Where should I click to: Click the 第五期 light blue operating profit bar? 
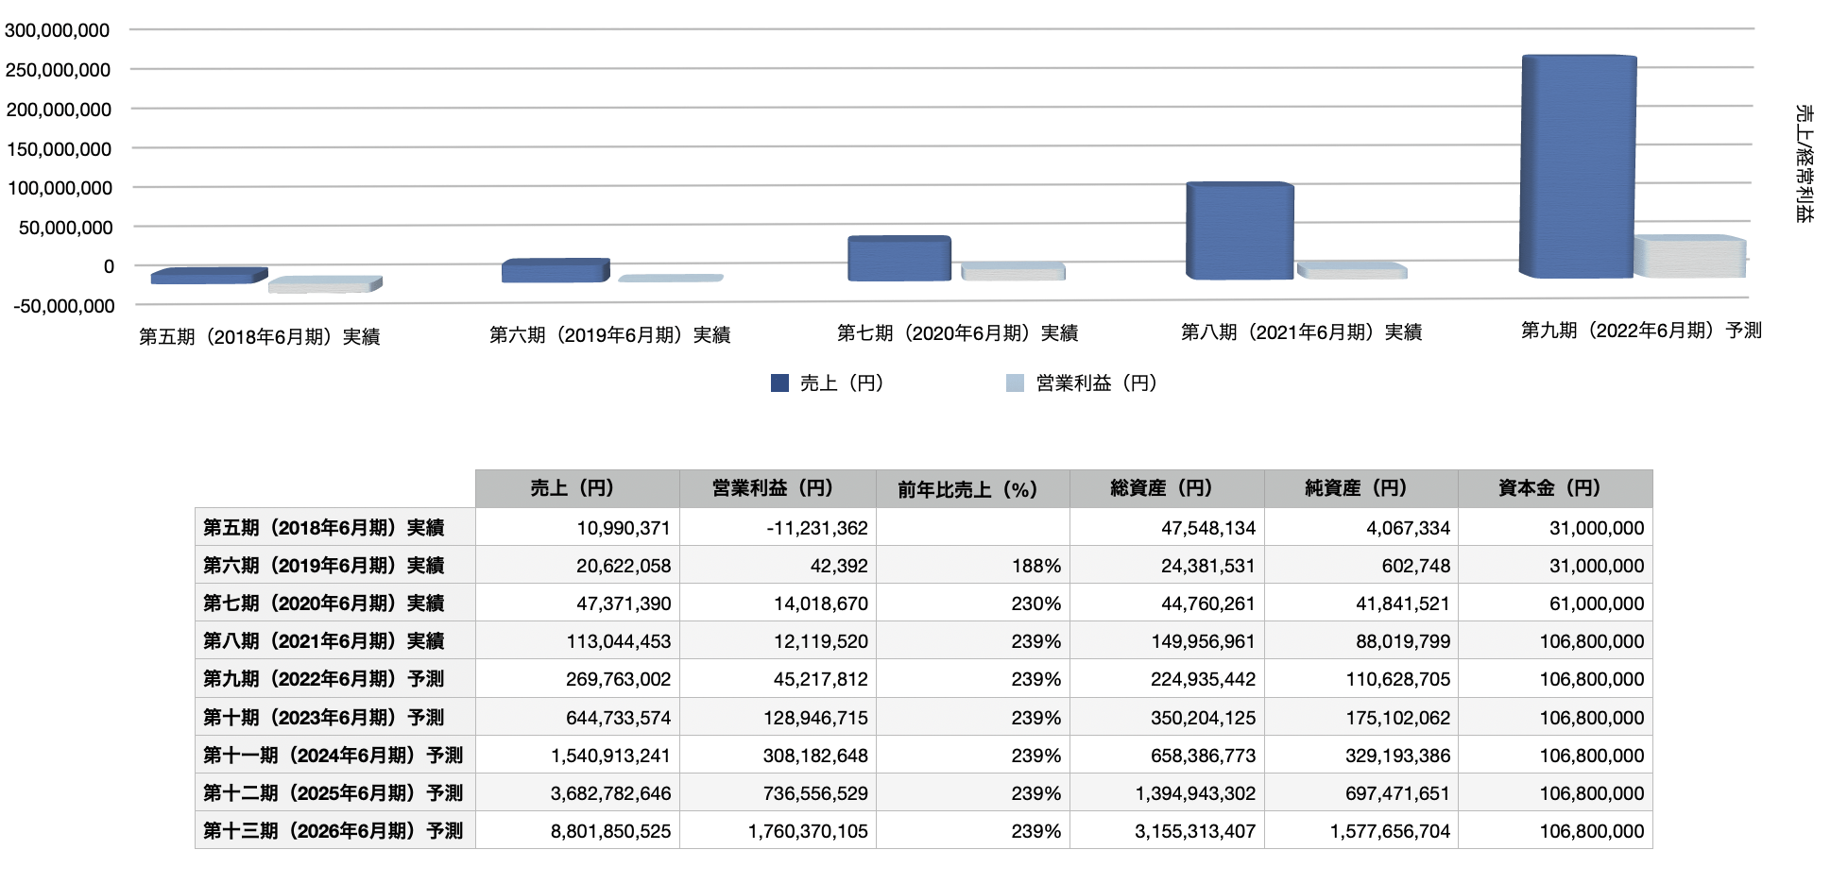tap(324, 284)
